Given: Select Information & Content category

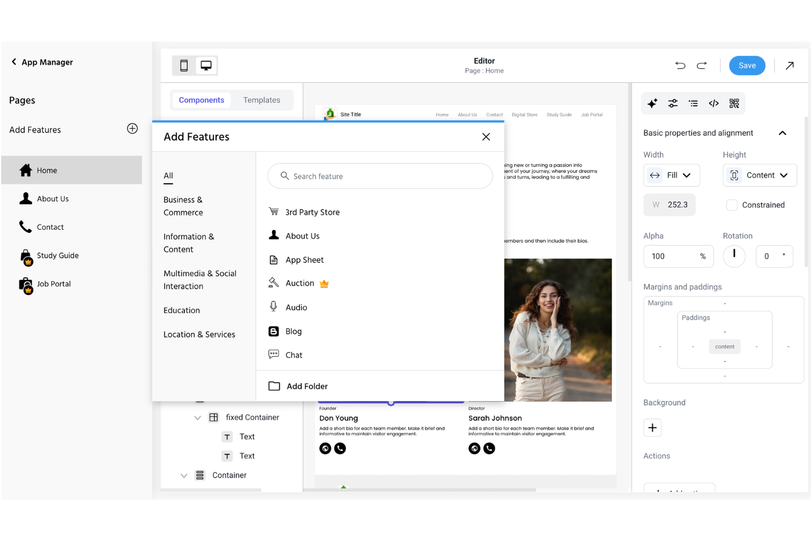Looking at the screenshot, I should 189,243.
